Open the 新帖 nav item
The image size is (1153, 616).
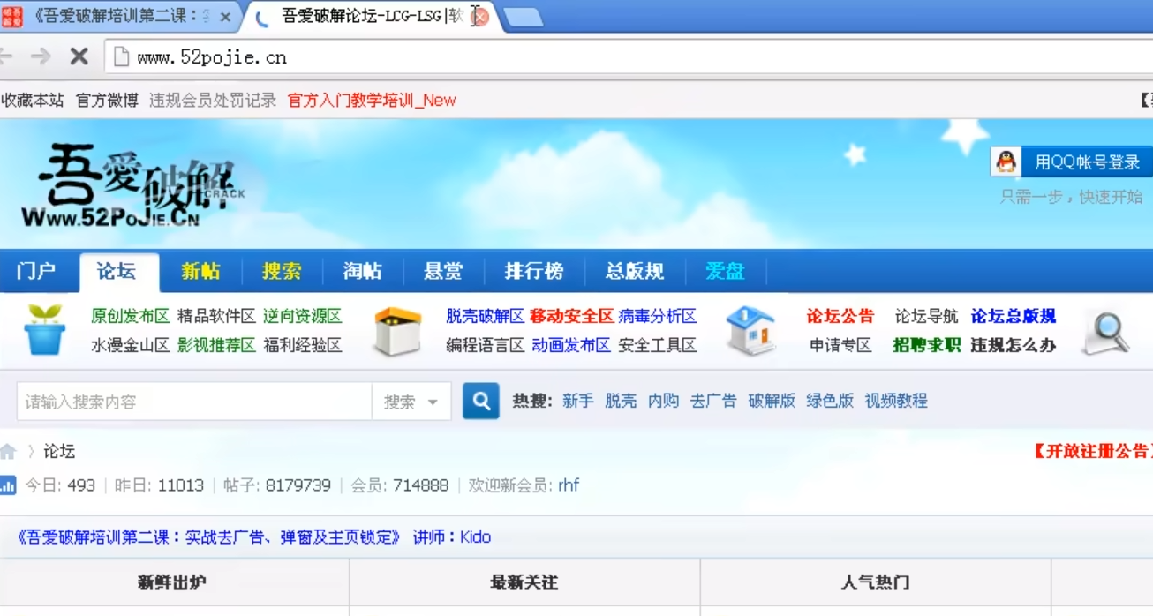(x=200, y=271)
